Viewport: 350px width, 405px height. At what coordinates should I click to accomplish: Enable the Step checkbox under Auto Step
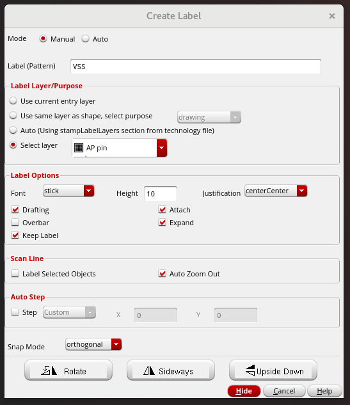tap(15, 312)
